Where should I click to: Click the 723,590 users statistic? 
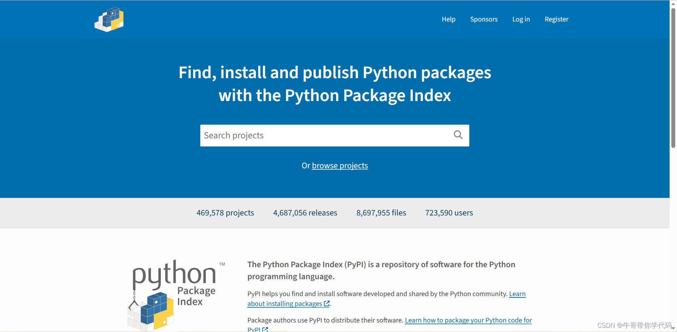point(449,213)
